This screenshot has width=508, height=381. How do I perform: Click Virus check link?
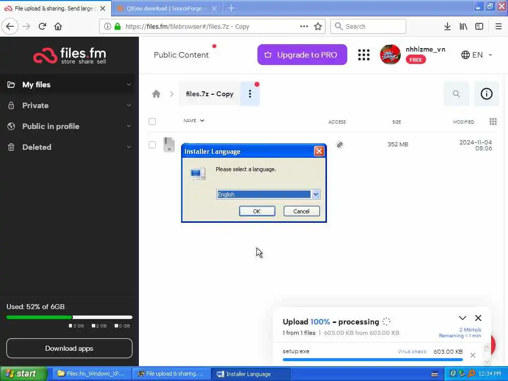pyautogui.click(x=412, y=352)
